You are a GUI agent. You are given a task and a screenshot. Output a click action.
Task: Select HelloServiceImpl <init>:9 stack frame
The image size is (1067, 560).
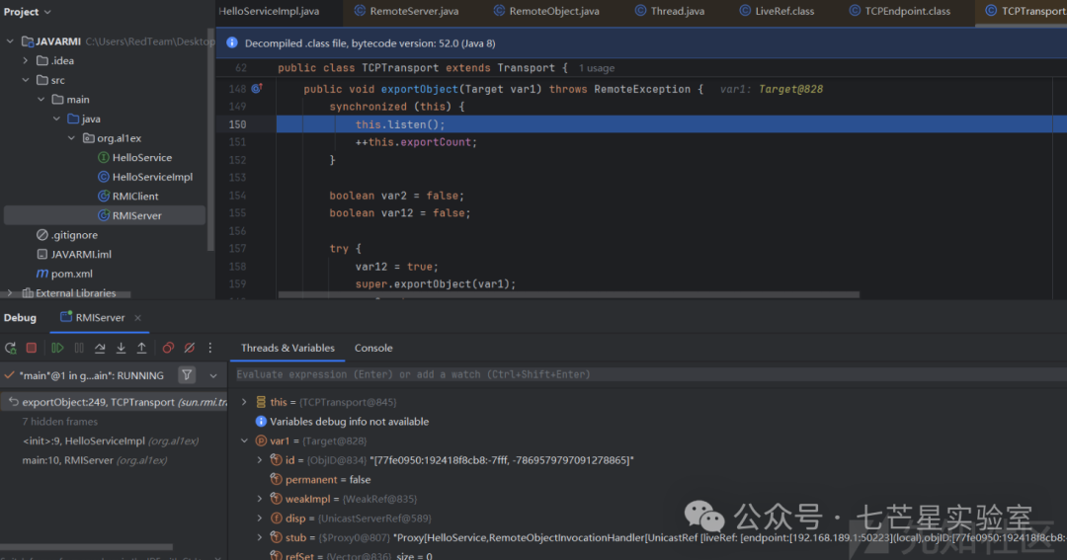pyautogui.click(x=111, y=440)
